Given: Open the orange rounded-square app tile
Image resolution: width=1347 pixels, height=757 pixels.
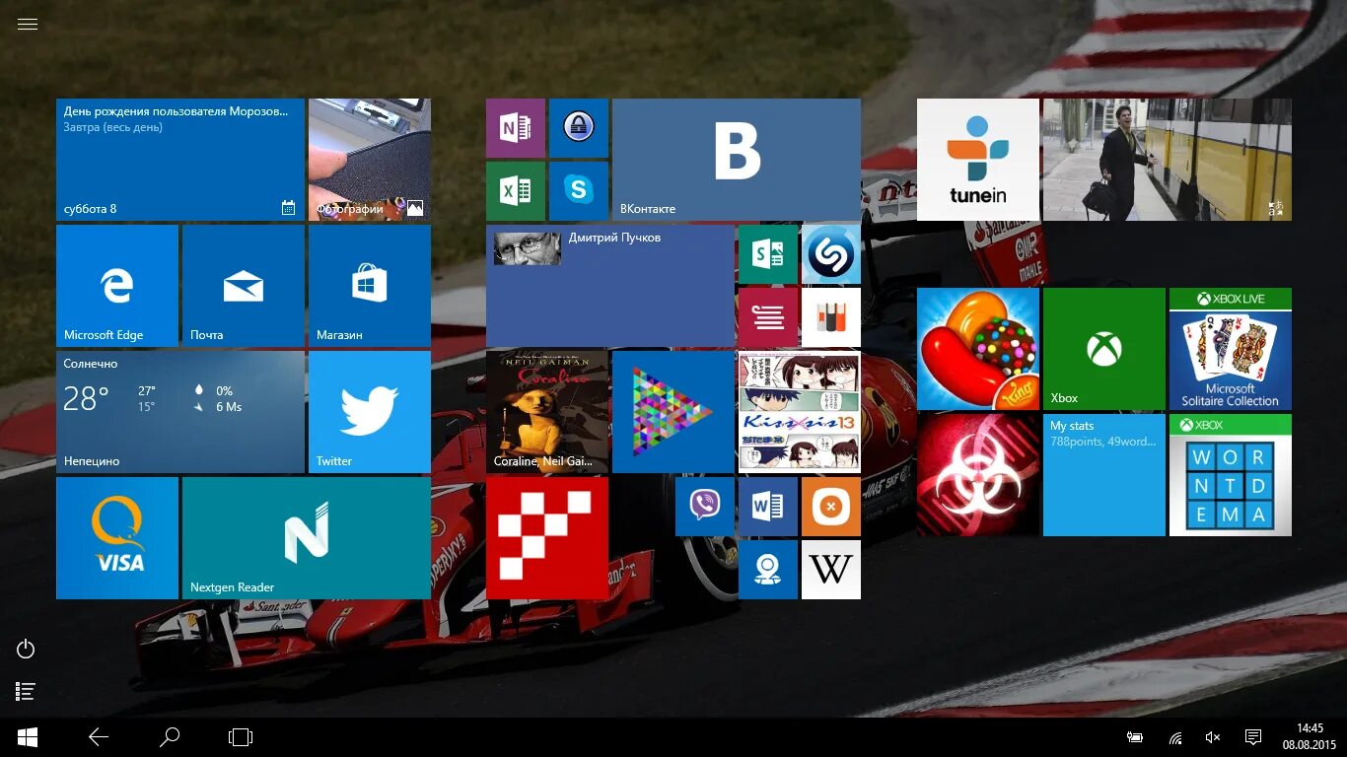Looking at the screenshot, I should (831, 507).
